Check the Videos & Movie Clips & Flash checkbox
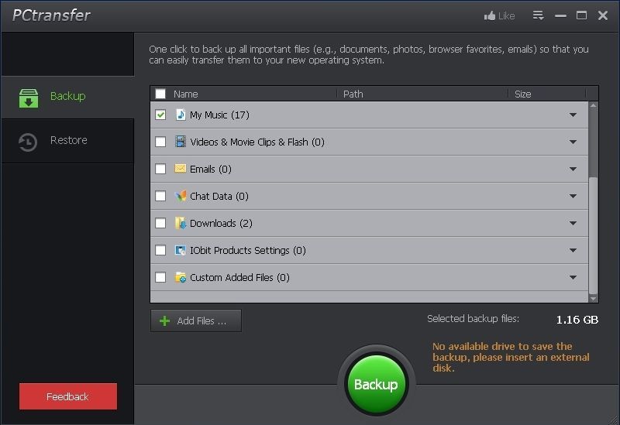The height and width of the screenshot is (425, 620). click(160, 142)
